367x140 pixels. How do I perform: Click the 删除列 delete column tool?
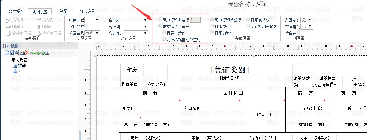[45, 26]
